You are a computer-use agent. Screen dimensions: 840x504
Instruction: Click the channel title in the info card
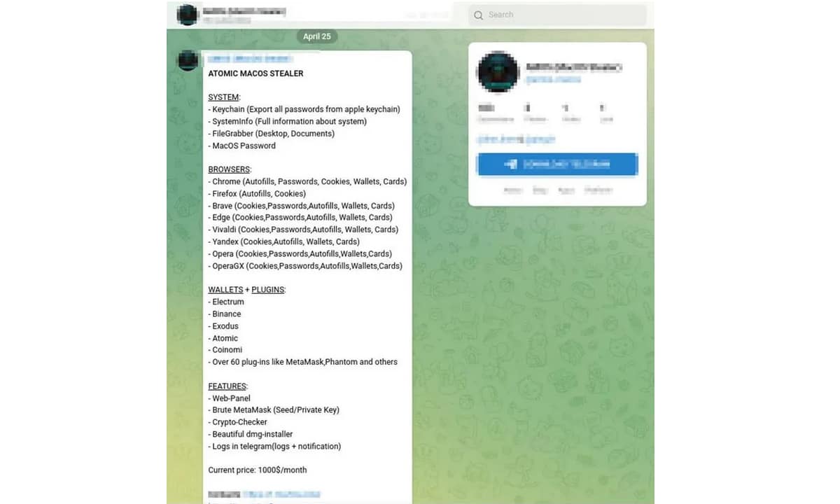(x=574, y=68)
